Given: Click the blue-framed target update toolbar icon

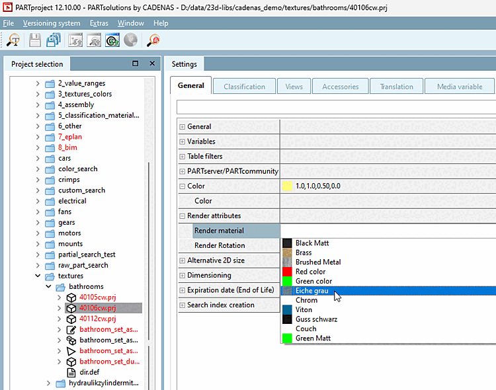Looking at the screenshot, I should tap(112, 40).
